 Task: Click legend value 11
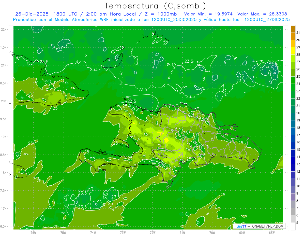pos(298,179)
